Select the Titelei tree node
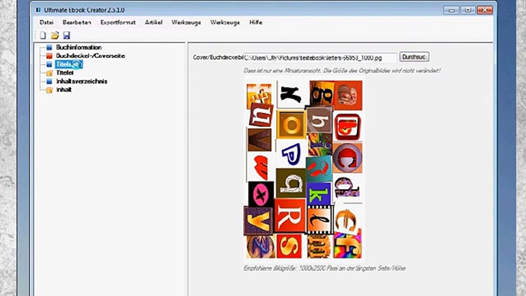The width and height of the screenshot is (526, 296). point(65,72)
